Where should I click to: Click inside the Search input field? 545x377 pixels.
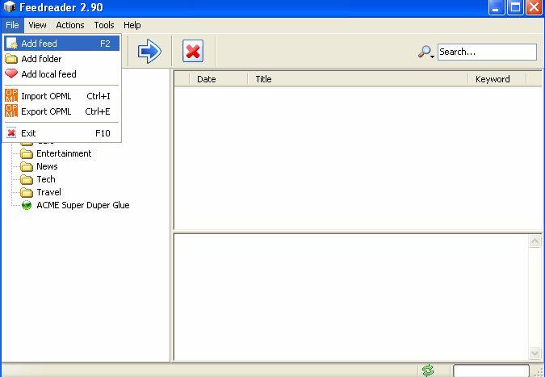point(486,52)
